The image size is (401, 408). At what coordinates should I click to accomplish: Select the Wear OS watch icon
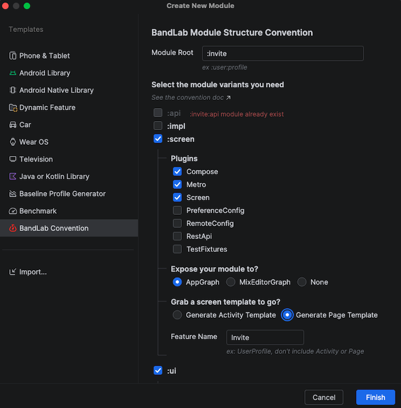(13, 142)
